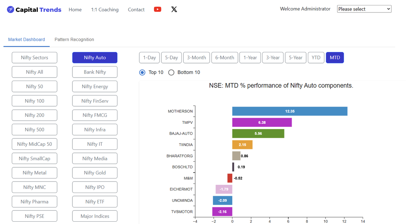
Task: Choose the 1-Day timeframe
Action: pyautogui.click(x=149, y=58)
